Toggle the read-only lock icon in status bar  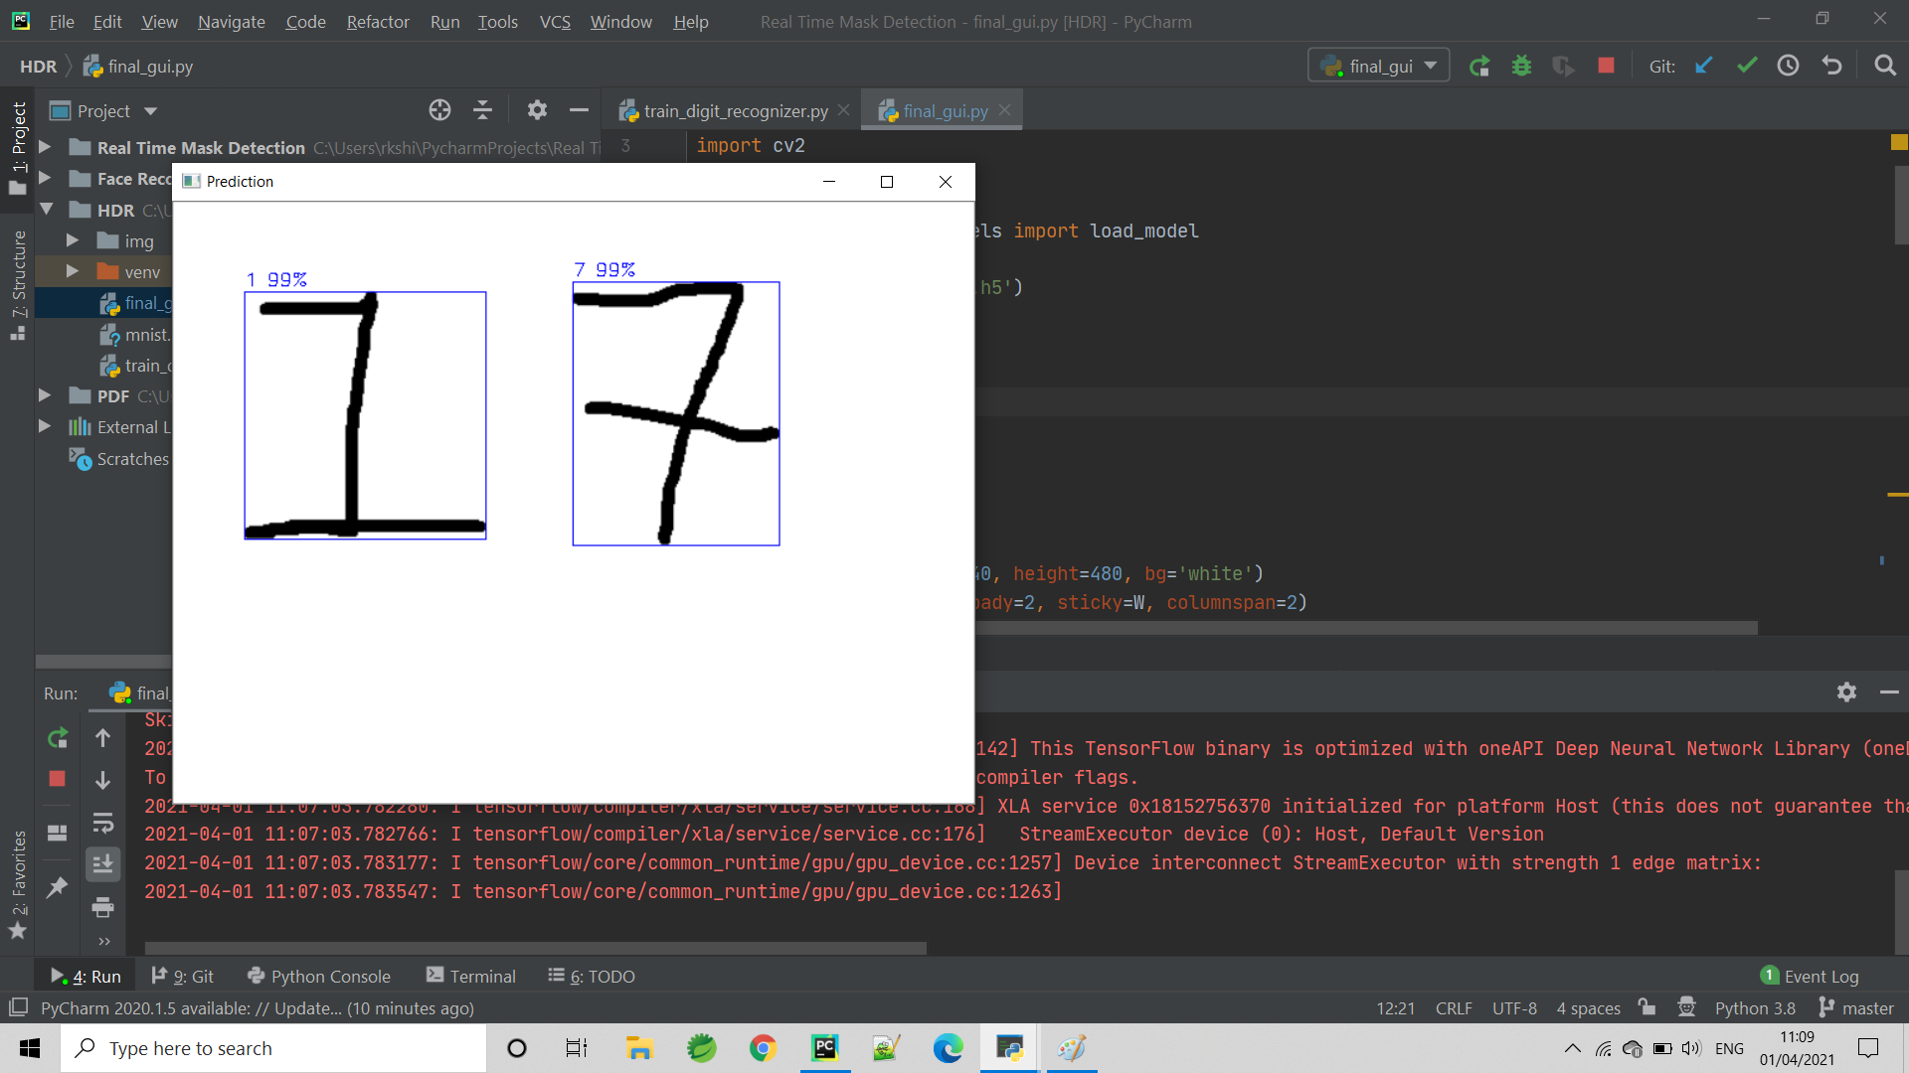(1648, 1007)
